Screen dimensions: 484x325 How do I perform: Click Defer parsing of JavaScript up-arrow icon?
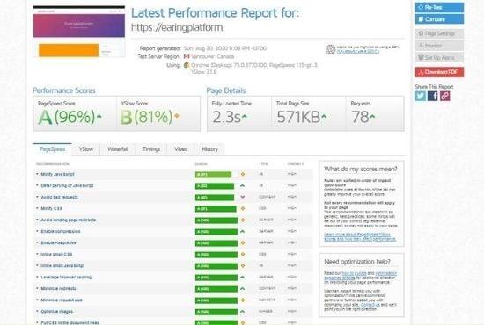[243, 185]
